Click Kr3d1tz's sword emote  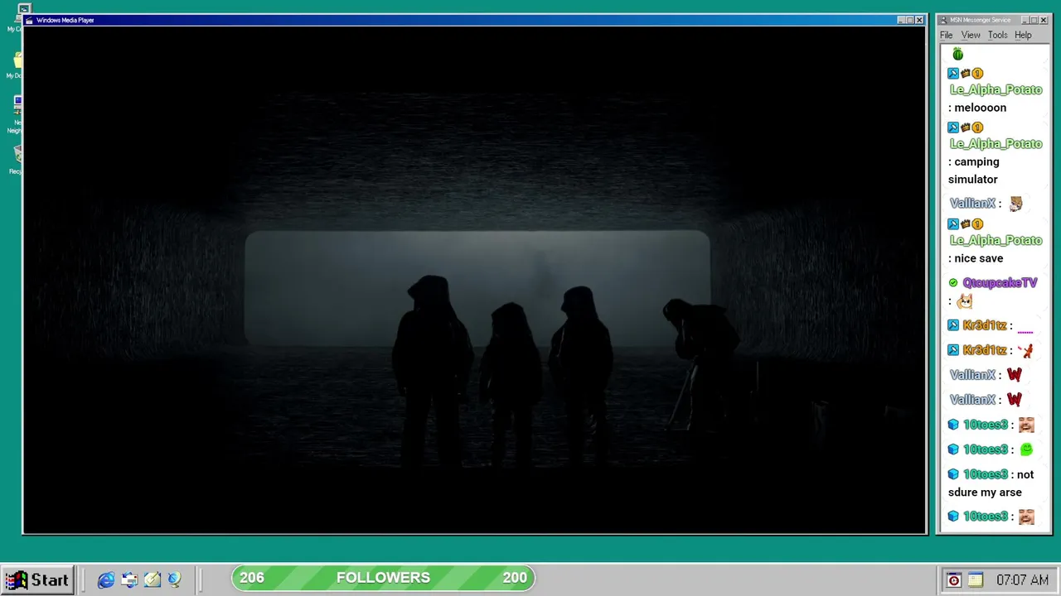tap(1026, 350)
